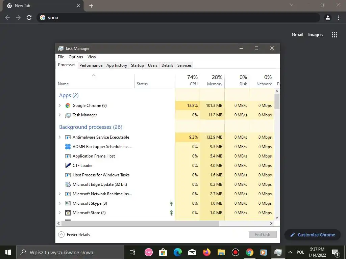Switch to the Performance tab
The image size is (346, 259).
tap(91, 65)
